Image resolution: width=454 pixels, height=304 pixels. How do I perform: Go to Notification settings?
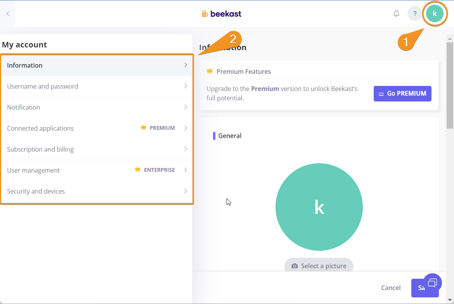click(97, 107)
